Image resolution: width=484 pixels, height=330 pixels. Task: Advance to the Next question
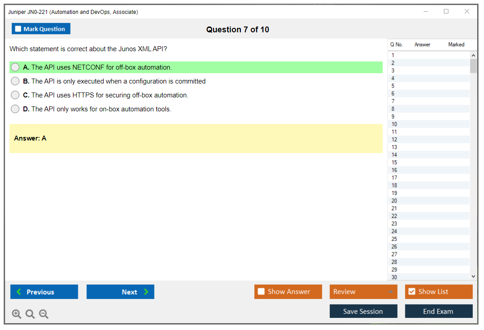point(120,292)
